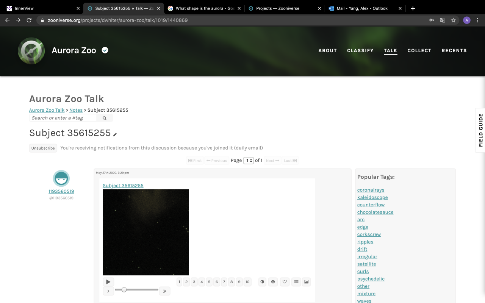Image resolution: width=485 pixels, height=303 pixels.
Task: Open the TALK menu item
Action: 390,50
